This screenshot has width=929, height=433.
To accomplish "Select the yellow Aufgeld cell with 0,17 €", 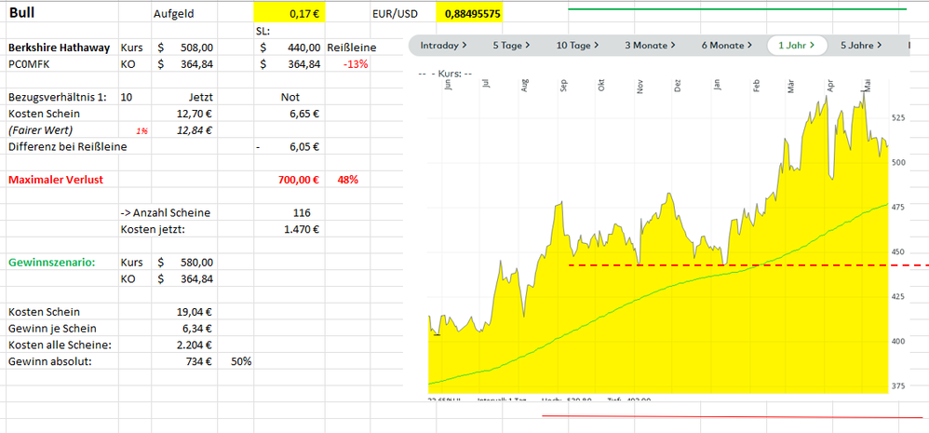I will 288,14.
